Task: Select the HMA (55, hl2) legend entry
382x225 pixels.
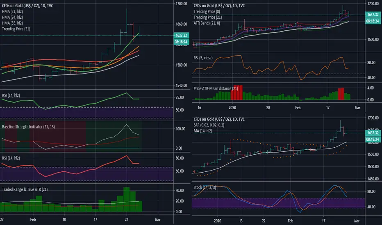Action: [12, 23]
